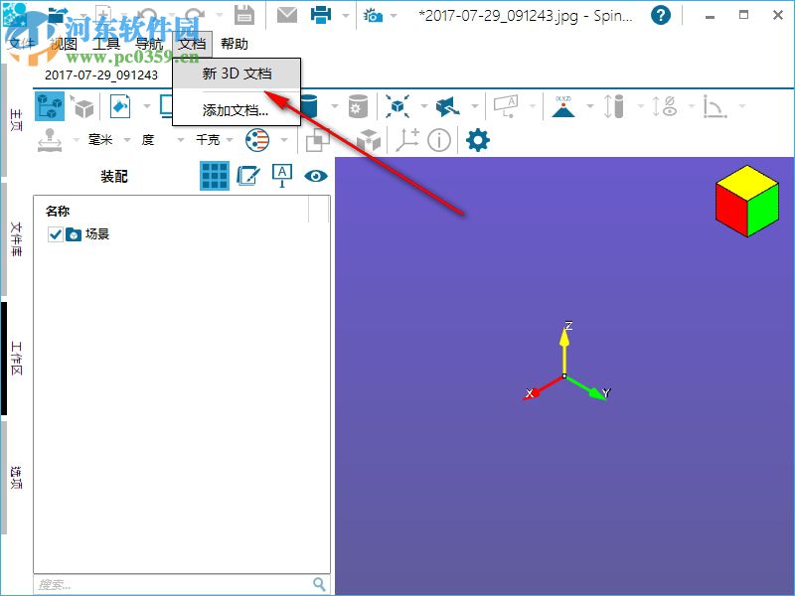
Task: Open the 帮助 menu in the menu bar
Action: (x=236, y=44)
